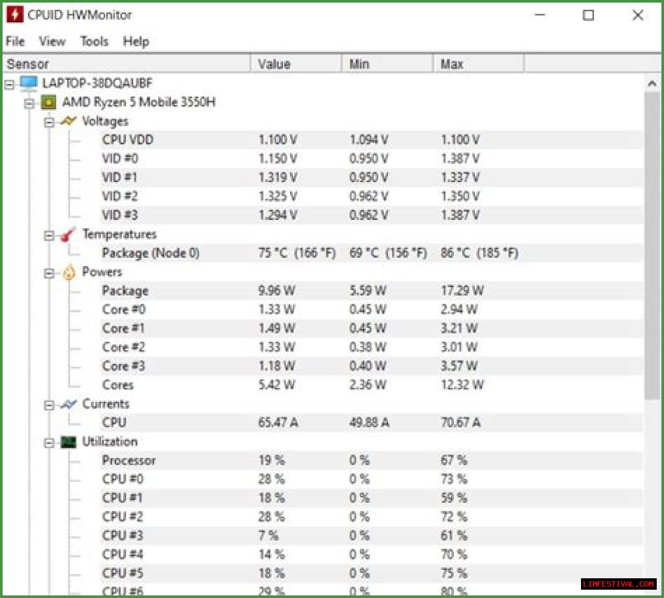The width and height of the screenshot is (664, 598).
Task: Collapse the Temperatures section
Action: [49, 235]
